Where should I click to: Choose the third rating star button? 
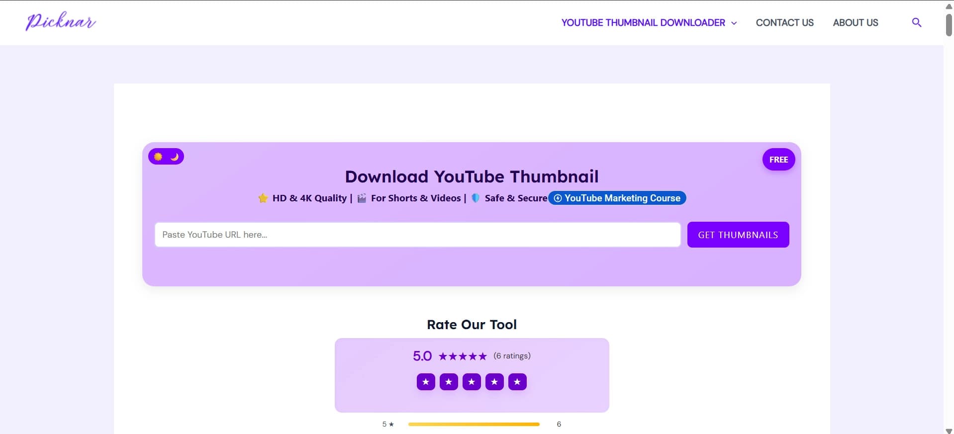(472, 382)
